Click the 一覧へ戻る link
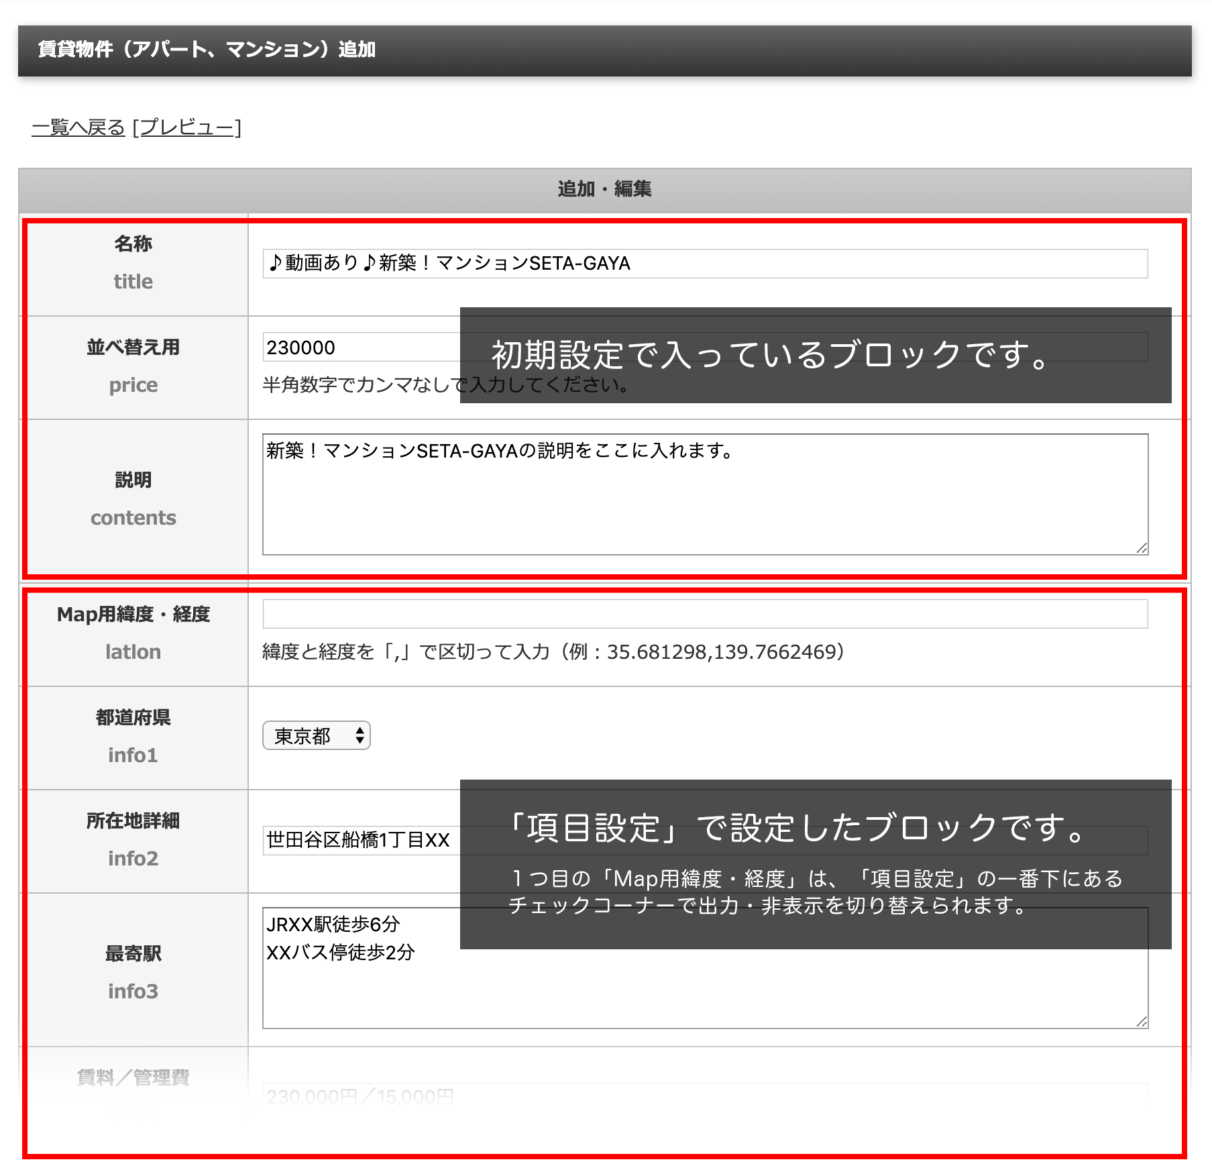Image resolution: width=1212 pixels, height=1166 pixels. click(78, 127)
